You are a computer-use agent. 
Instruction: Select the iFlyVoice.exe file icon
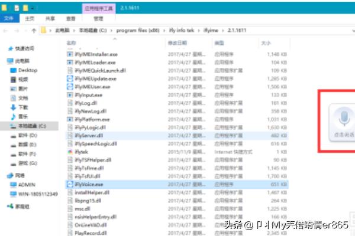(x=70, y=184)
